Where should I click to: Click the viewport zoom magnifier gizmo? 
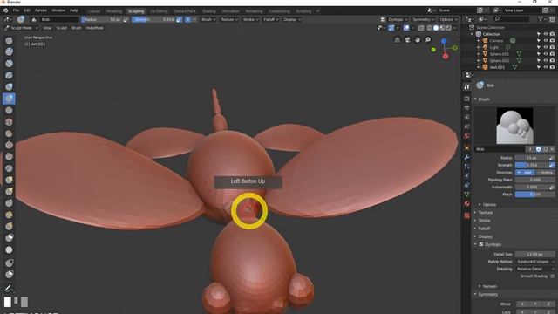[x=428, y=40]
